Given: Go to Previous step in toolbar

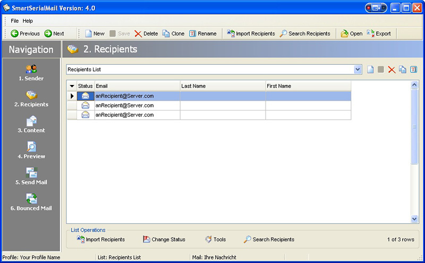Looking at the screenshot, I should click(x=25, y=33).
